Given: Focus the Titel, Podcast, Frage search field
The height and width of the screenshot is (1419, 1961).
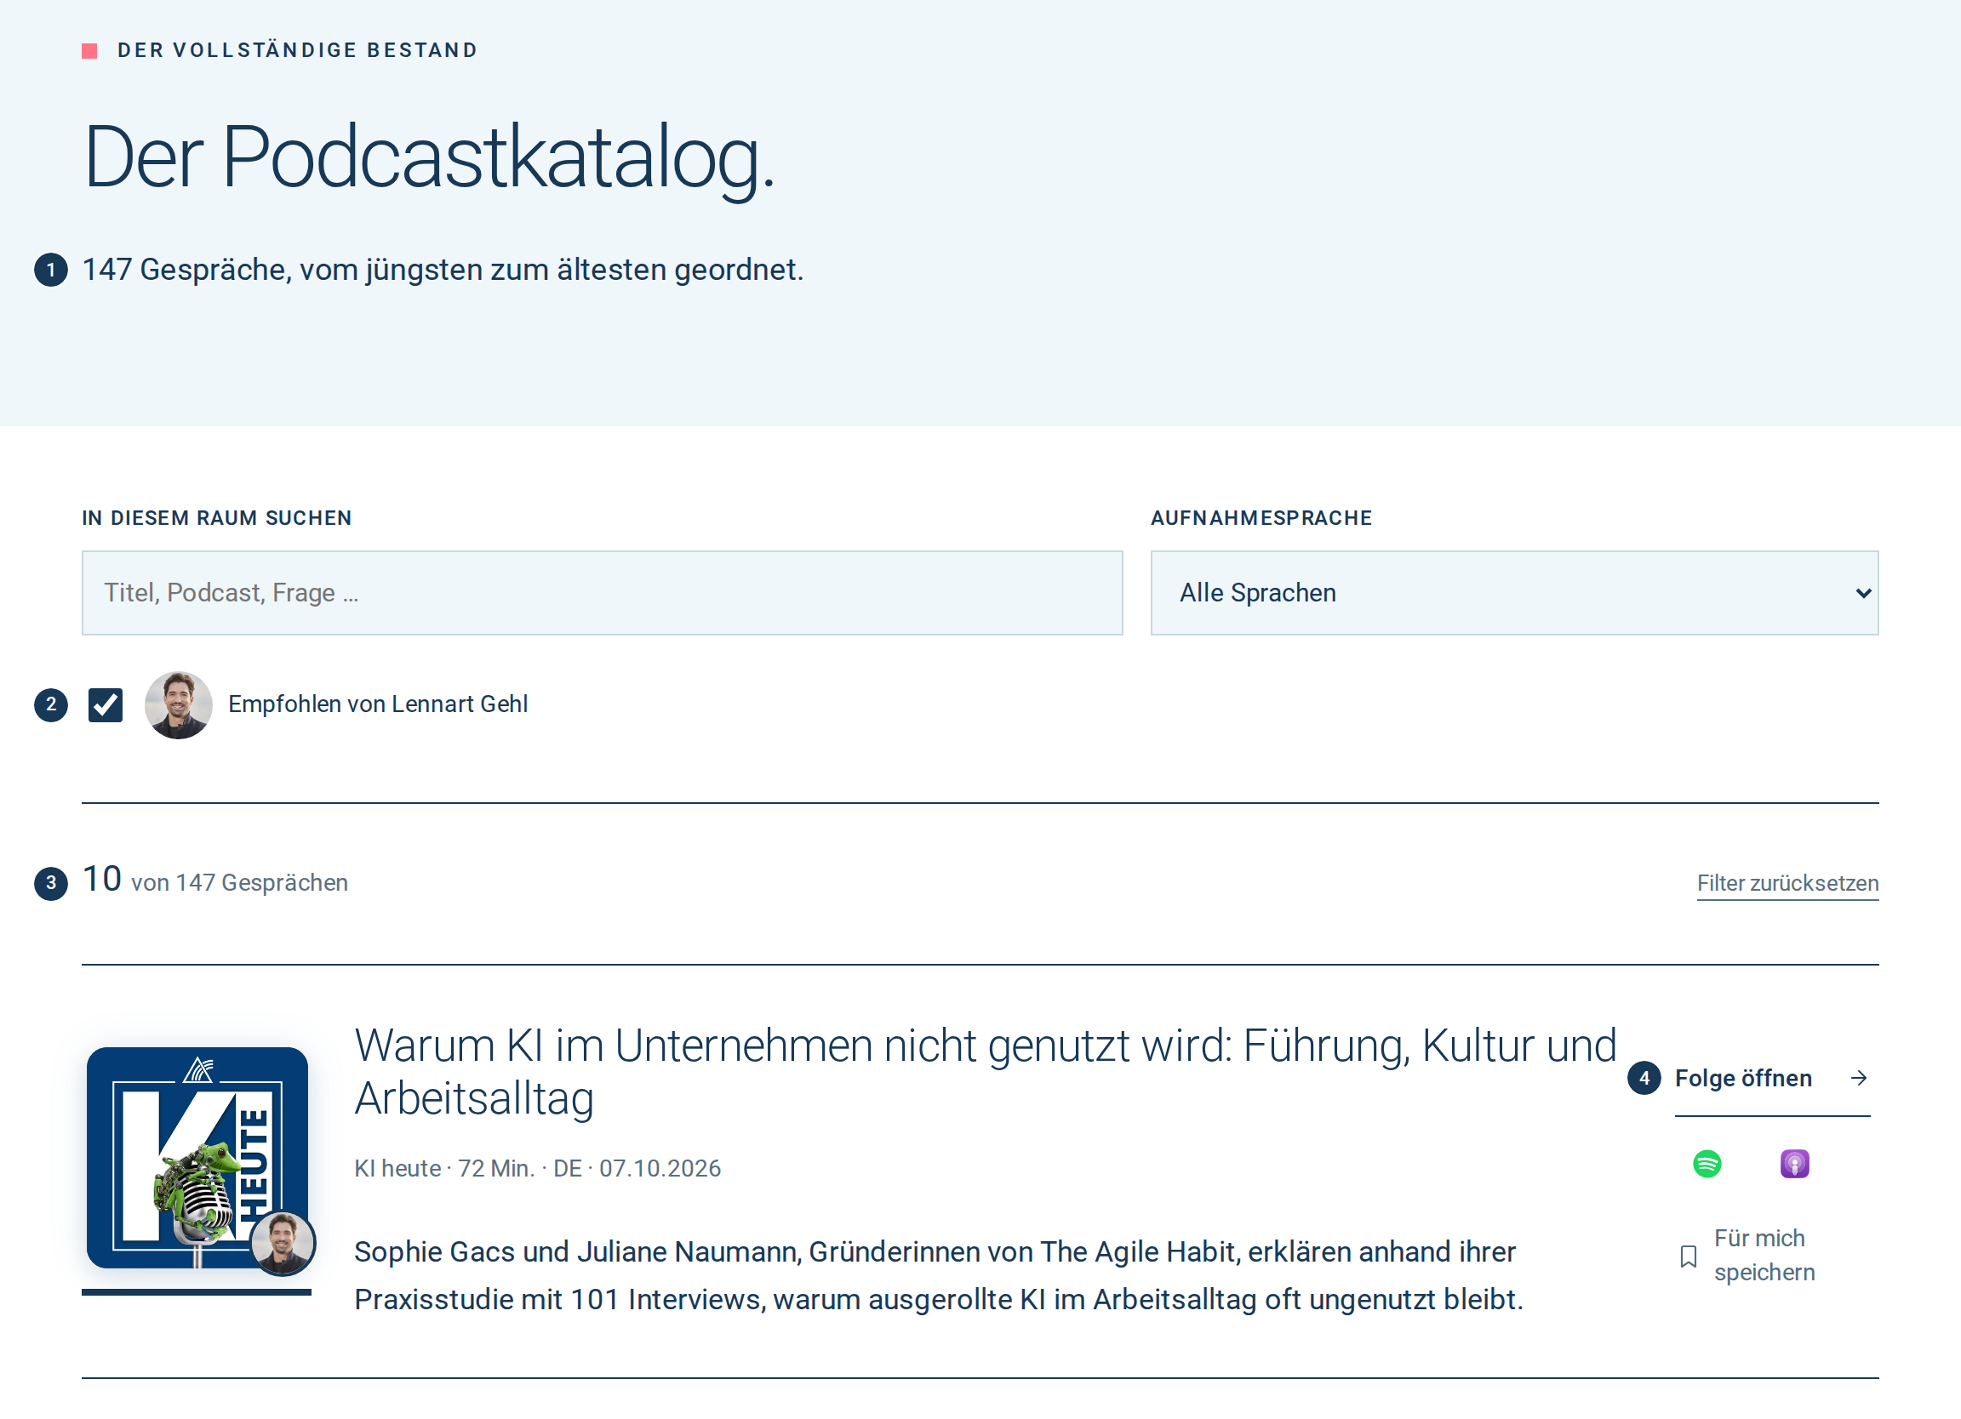Looking at the screenshot, I should 602,593.
